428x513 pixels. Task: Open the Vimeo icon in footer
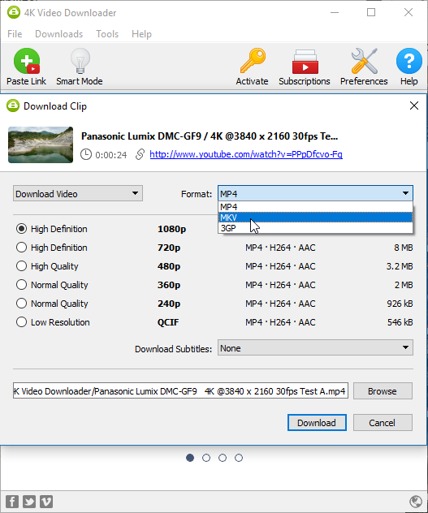(46, 501)
